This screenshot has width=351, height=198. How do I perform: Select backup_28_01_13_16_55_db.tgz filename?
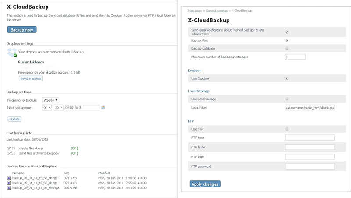(35, 183)
